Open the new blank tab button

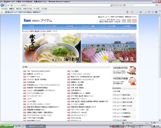(x=44, y=12)
